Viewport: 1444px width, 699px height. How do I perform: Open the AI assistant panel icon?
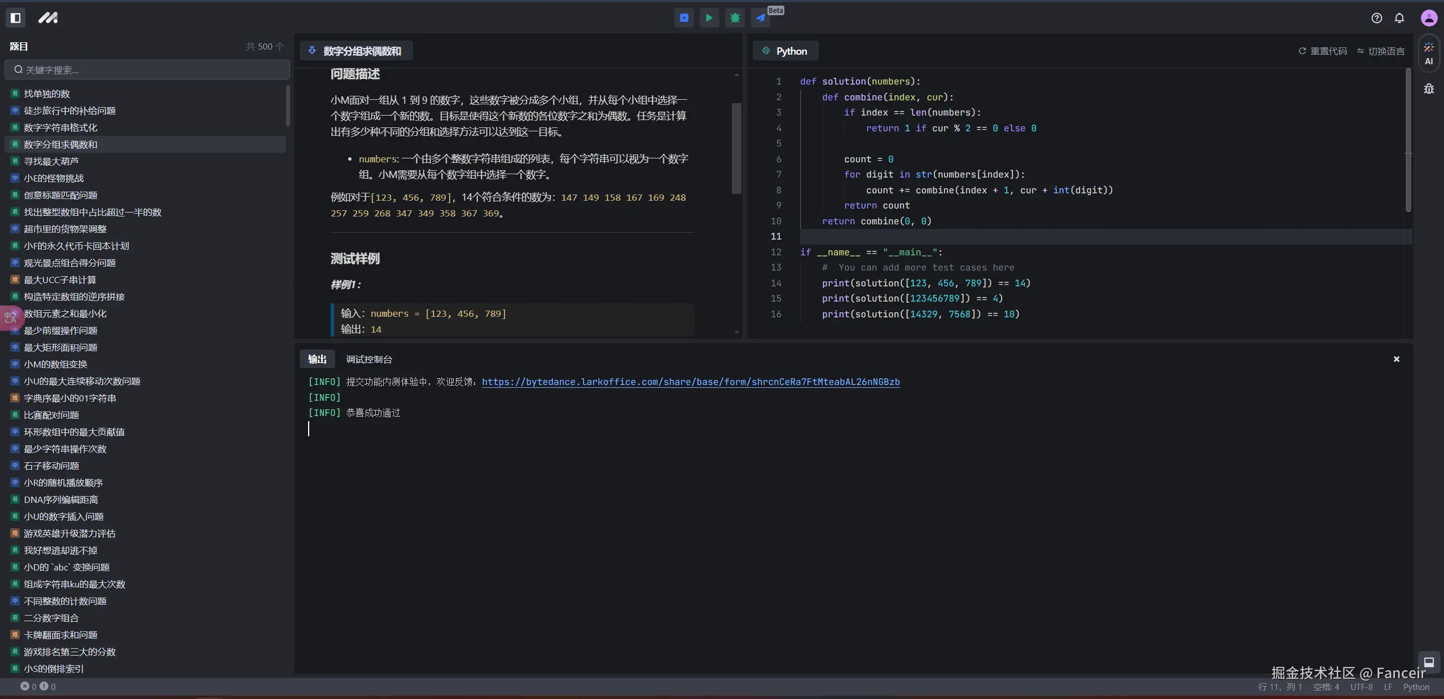pyautogui.click(x=1428, y=54)
